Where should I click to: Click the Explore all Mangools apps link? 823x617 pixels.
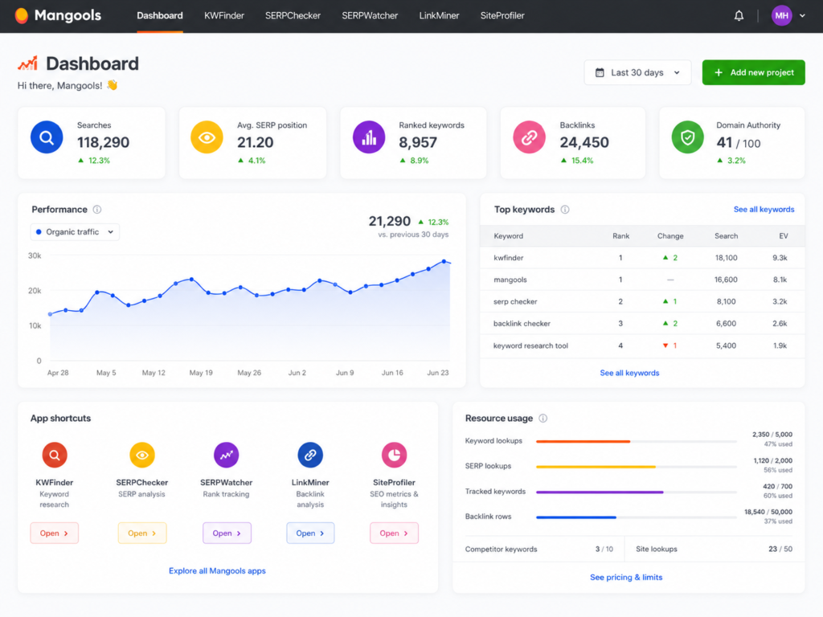click(x=217, y=571)
